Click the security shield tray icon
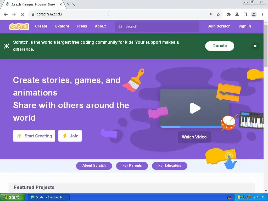 click(239, 197)
